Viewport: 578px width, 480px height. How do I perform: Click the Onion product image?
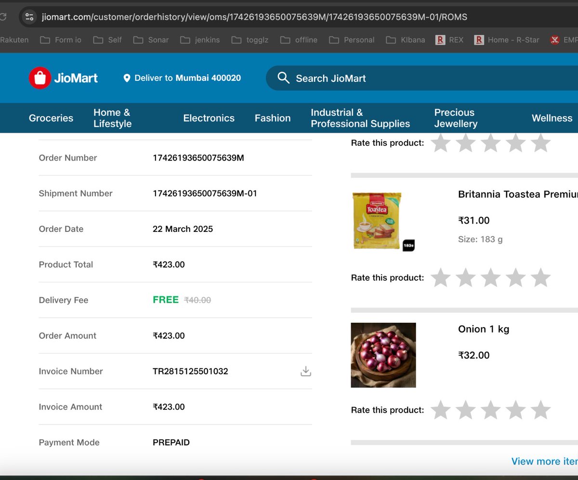tap(383, 355)
